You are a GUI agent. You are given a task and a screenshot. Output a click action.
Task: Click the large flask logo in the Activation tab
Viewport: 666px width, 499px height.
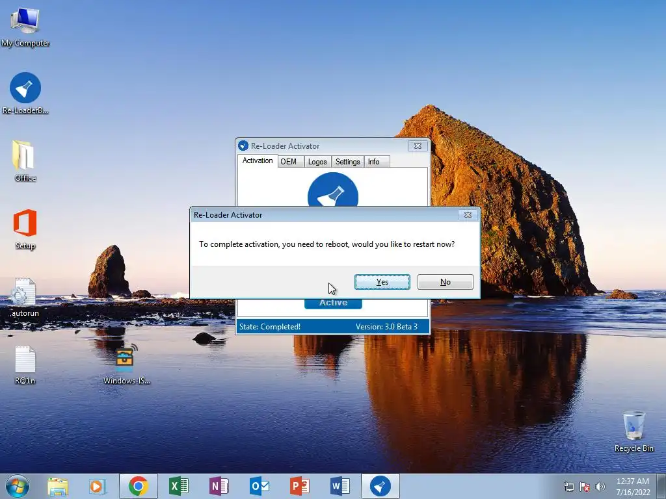point(333,190)
